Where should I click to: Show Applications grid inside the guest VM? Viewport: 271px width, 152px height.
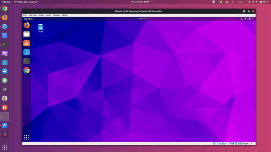[x=26, y=137]
